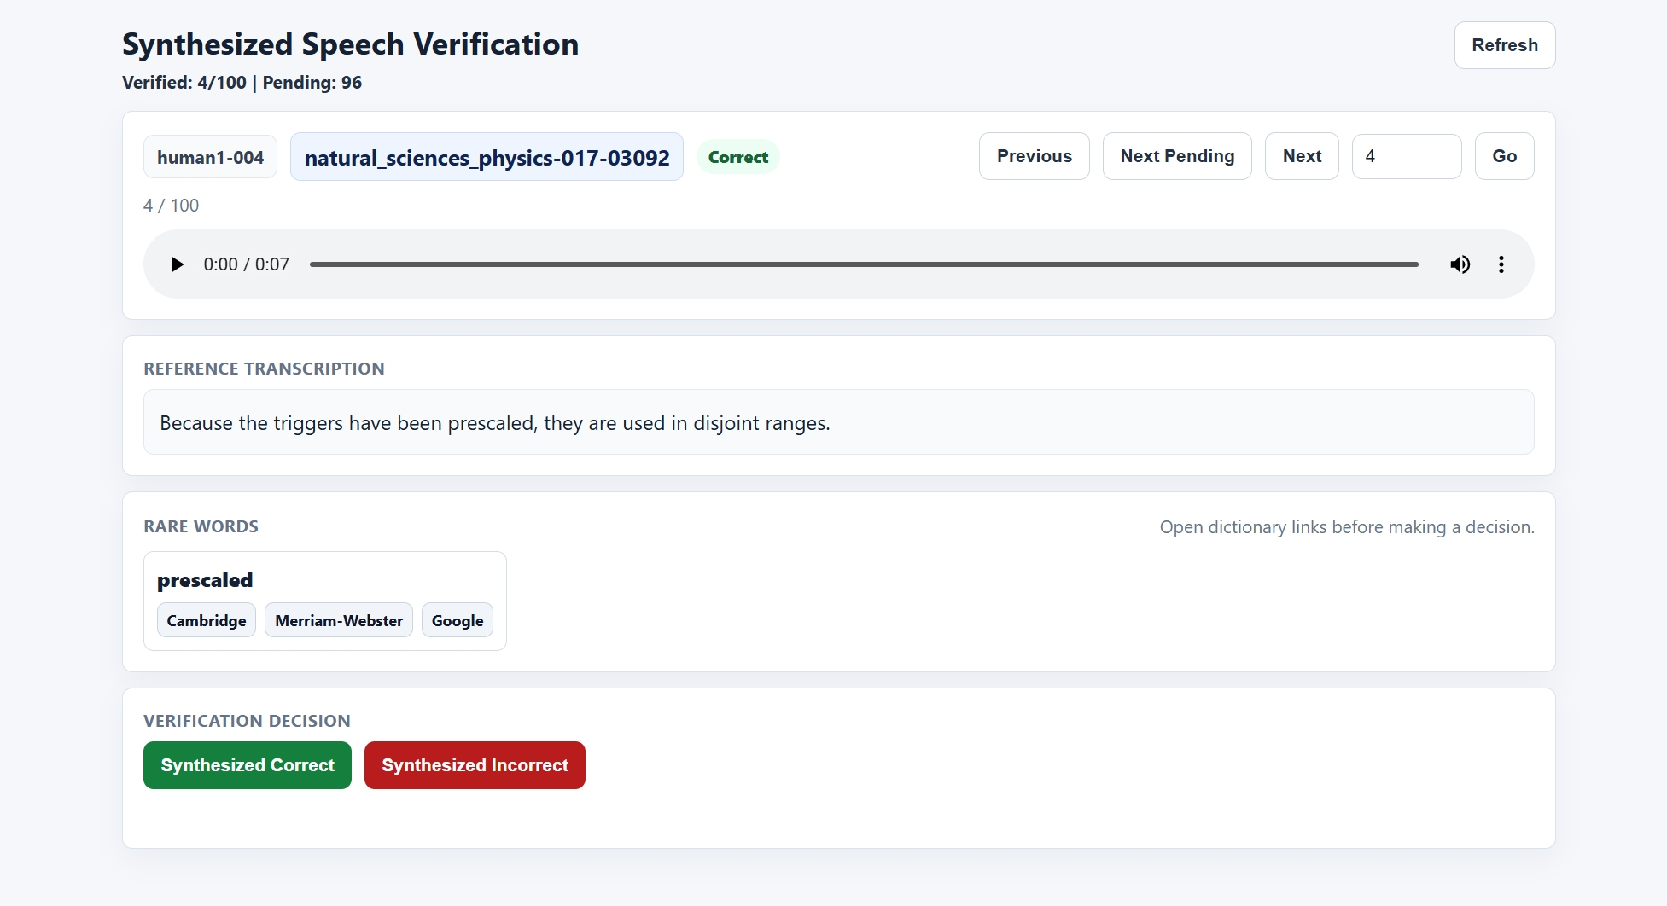Mark sample as Synthesized Correct
Image resolution: width=1667 pixels, height=906 pixels.
coord(248,765)
